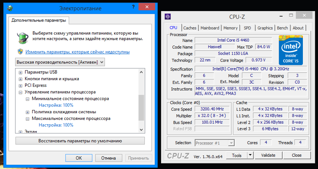The image size is (318, 169).
Task: Open Изменить параметры, которые сейчас недоступны link
Action: click(78, 52)
